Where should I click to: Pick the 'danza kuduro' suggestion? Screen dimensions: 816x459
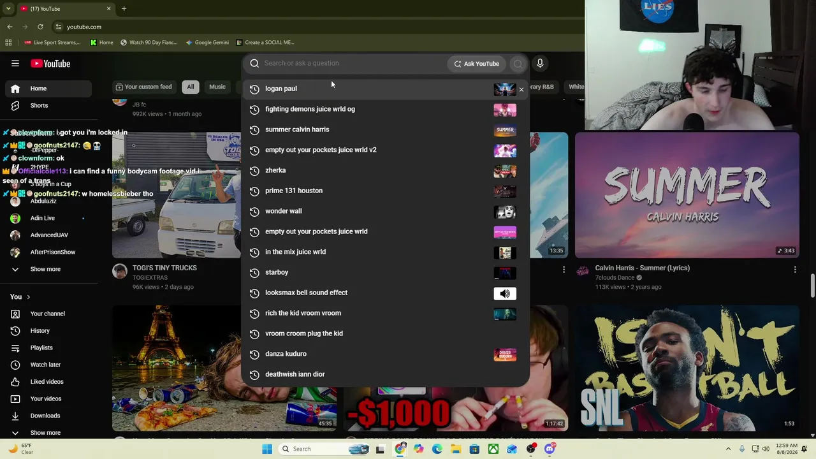(x=385, y=354)
